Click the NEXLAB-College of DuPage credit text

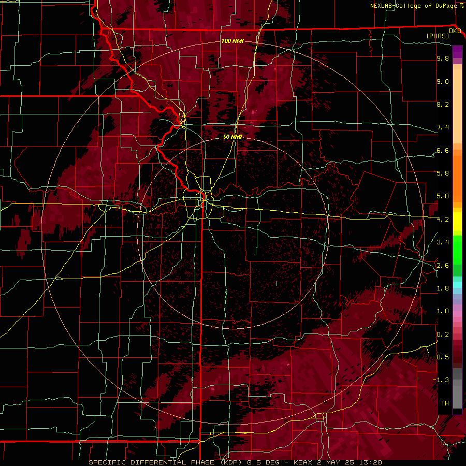pyautogui.click(x=413, y=6)
